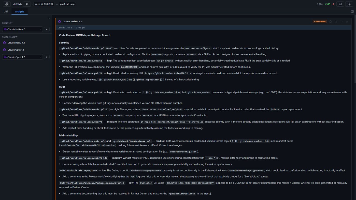Switch to the Diff tab
Screen dimensions: 356x200
click(6, 11)
